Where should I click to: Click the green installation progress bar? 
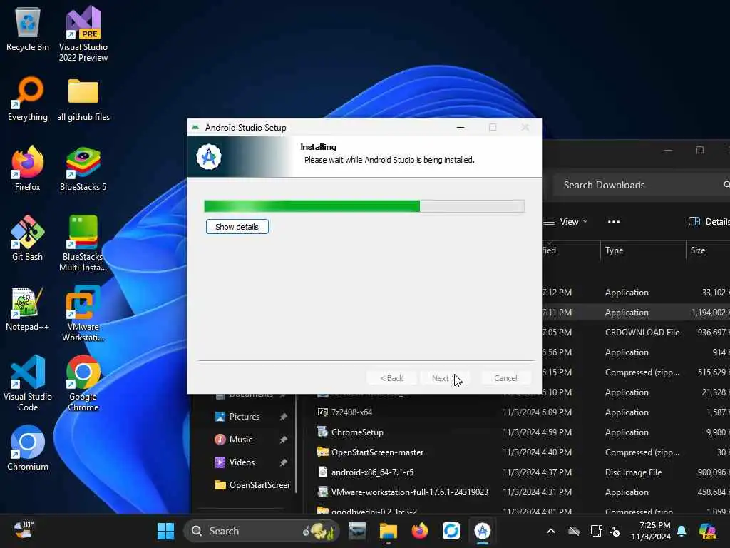pyautogui.click(x=364, y=206)
